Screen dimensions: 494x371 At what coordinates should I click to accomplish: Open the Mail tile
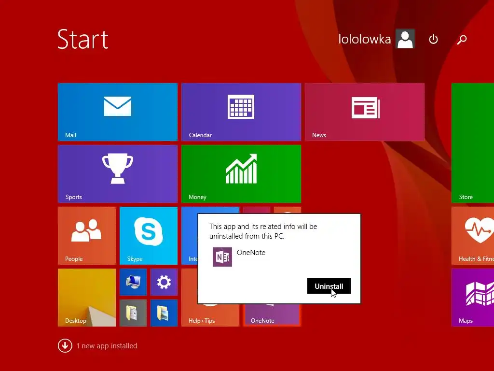point(118,112)
